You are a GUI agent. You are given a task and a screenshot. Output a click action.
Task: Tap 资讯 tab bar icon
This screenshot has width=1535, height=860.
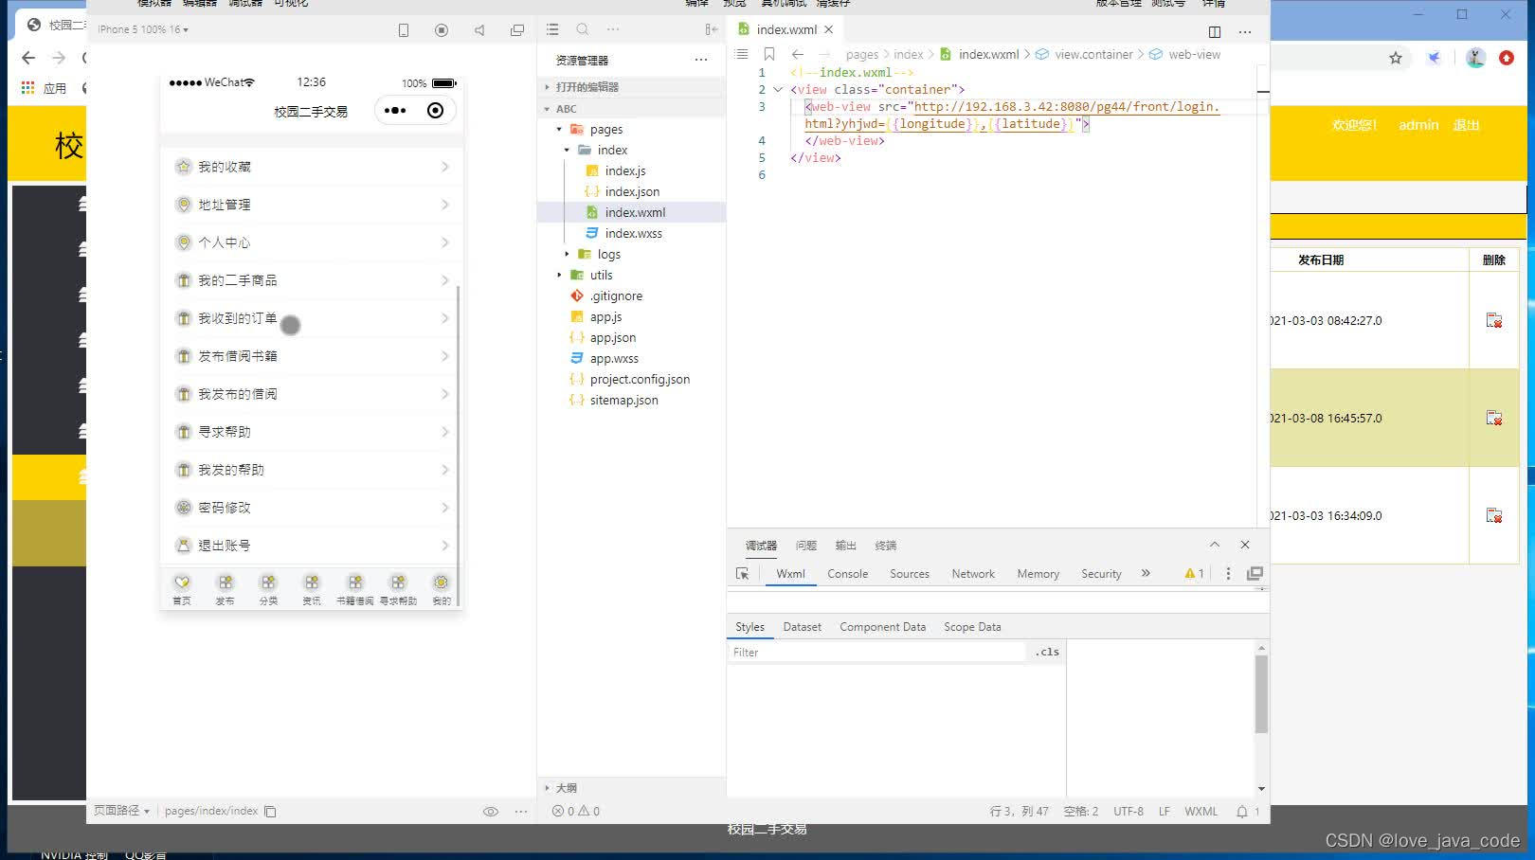pyautogui.click(x=312, y=588)
